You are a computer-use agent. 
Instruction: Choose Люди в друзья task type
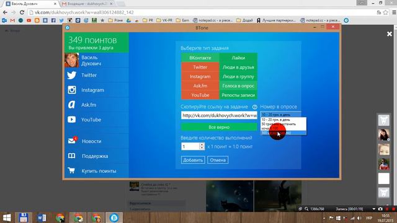click(238, 68)
